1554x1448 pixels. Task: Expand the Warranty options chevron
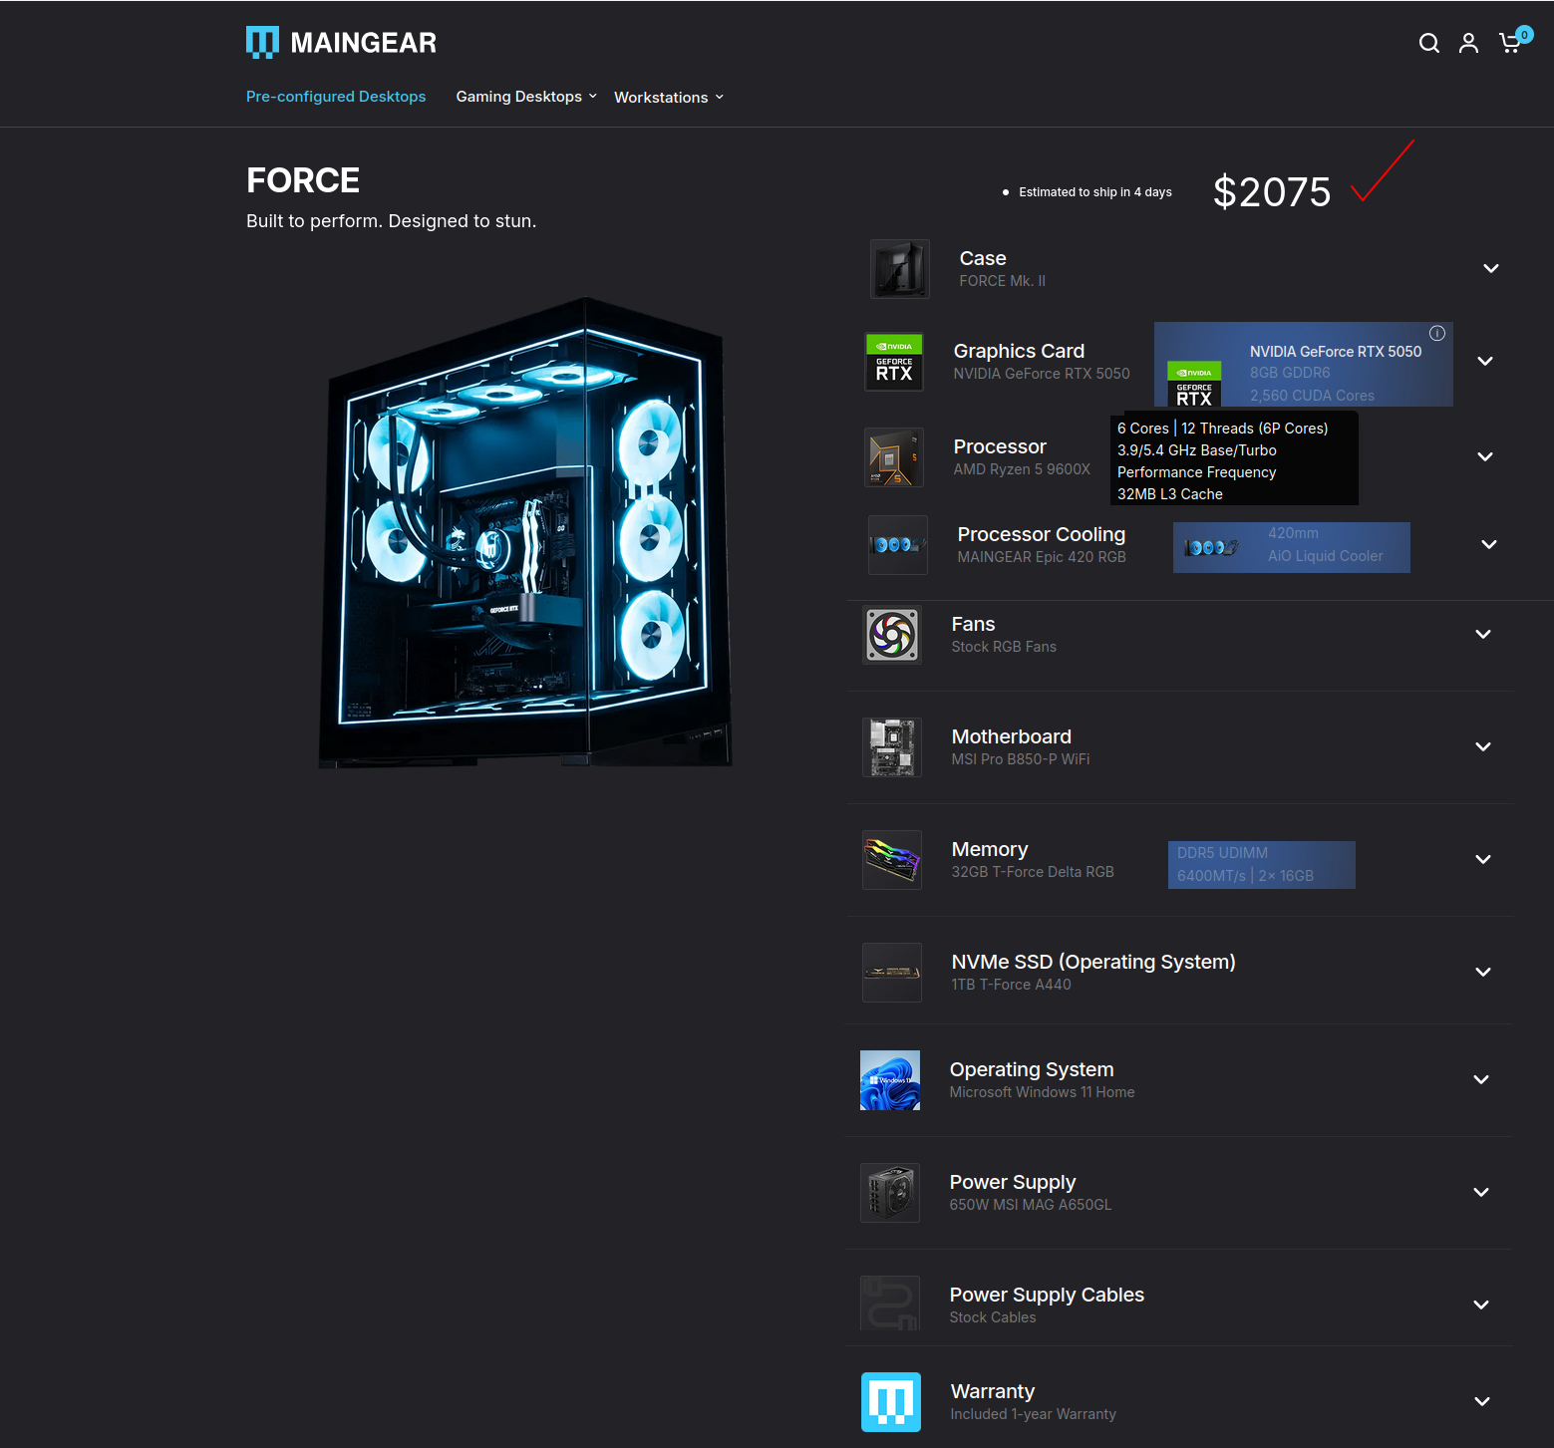point(1482,1401)
